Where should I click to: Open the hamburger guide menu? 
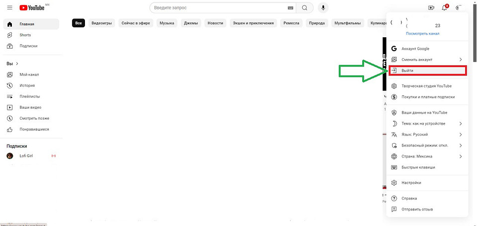click(x=9, y=8)
